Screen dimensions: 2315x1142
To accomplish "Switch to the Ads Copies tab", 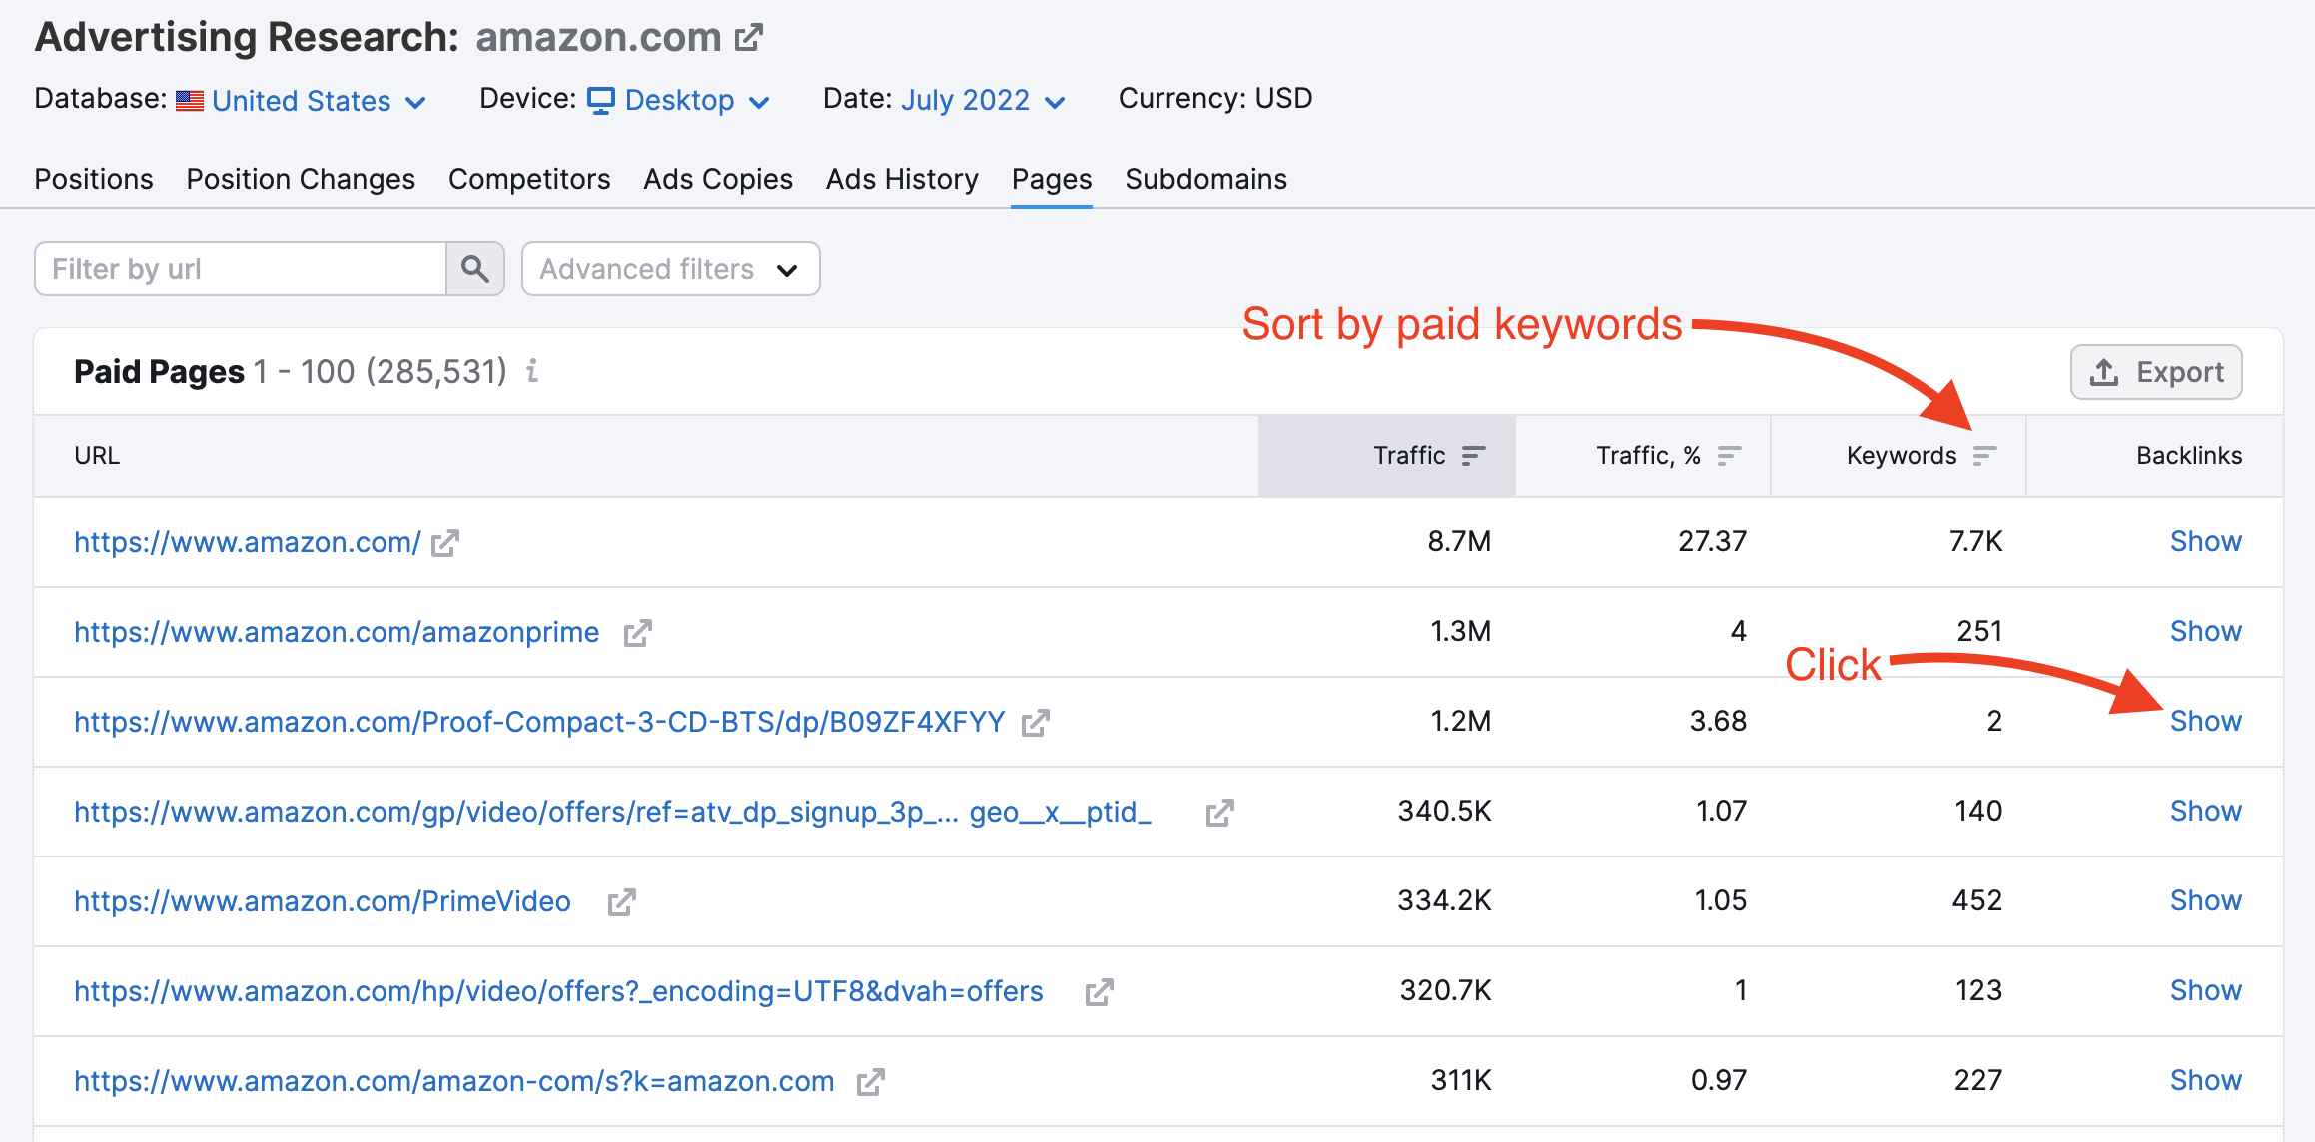I will (x=718, y=179).
